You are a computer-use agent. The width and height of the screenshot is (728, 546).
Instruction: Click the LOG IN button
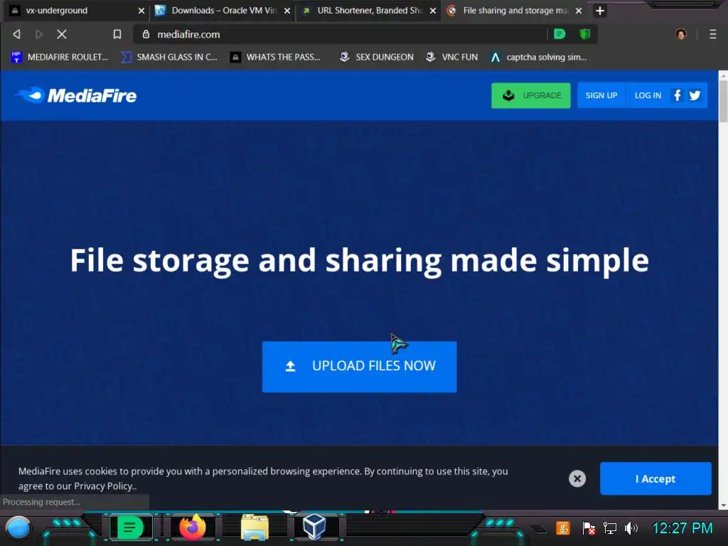(648, 96)
